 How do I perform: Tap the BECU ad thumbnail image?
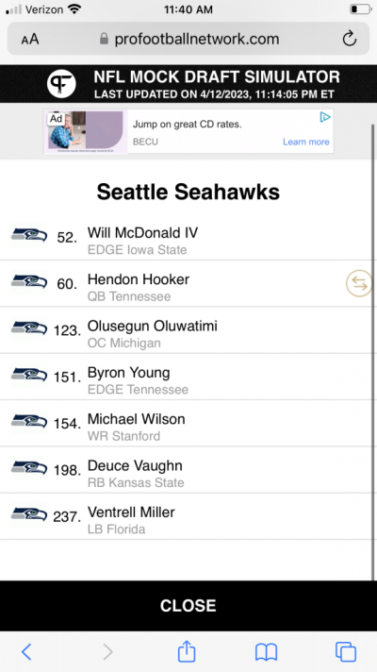pos(86,130)
